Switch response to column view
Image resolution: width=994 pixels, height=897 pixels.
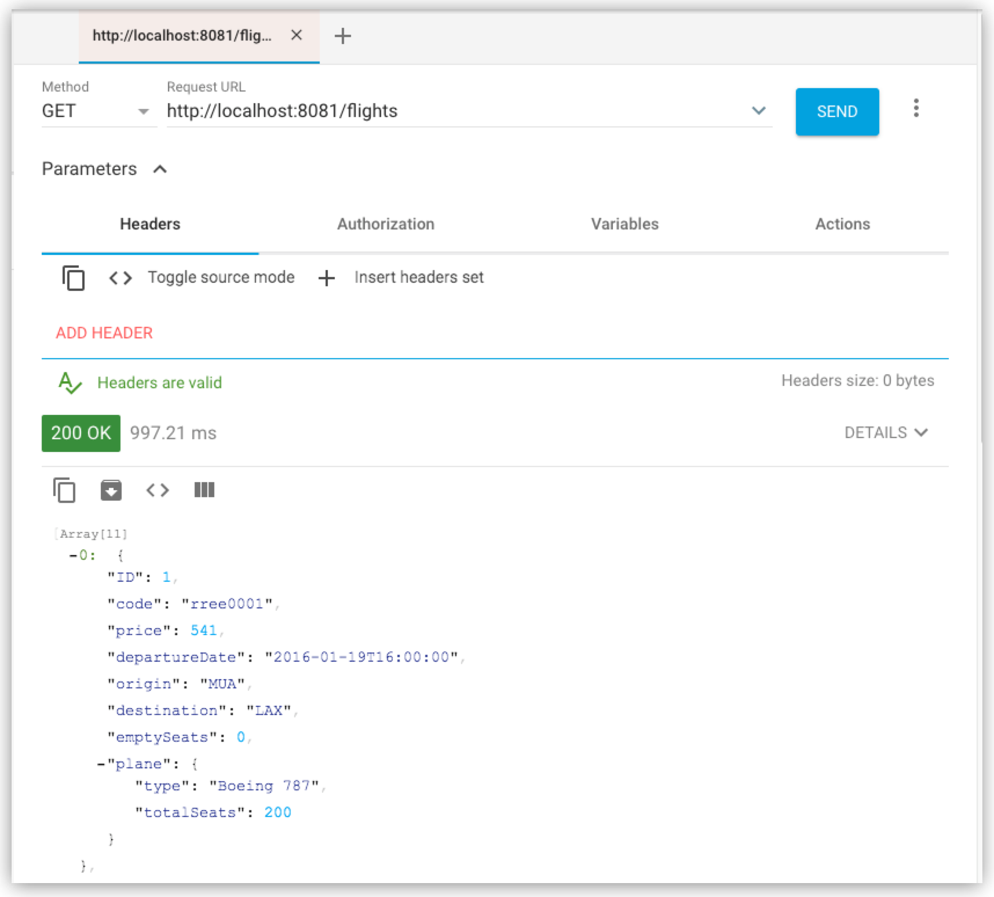point(203,490)
